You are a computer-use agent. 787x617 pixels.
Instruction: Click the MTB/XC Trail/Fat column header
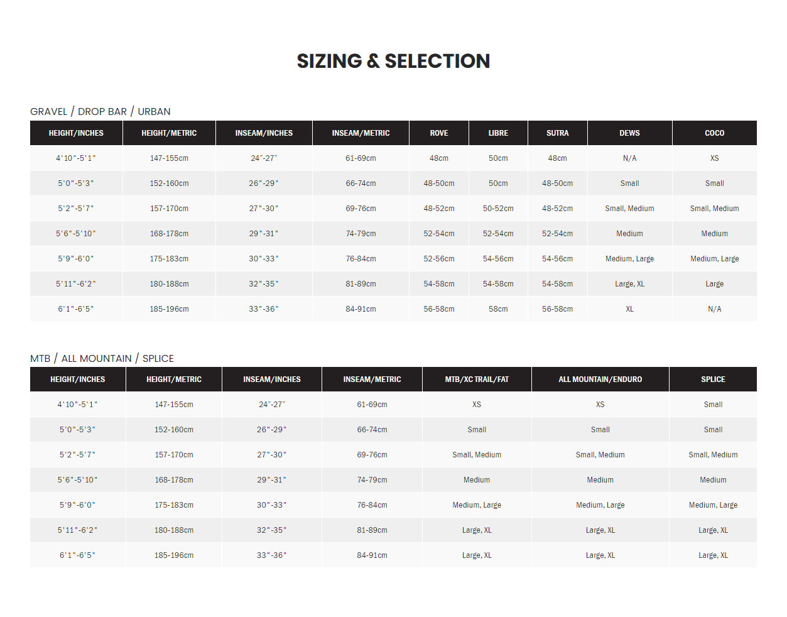point(477,379)
